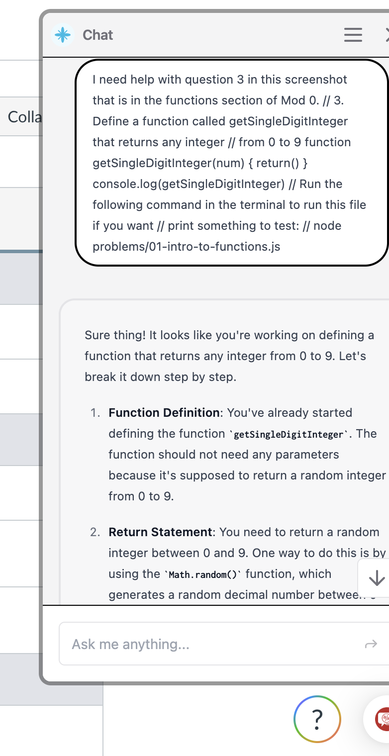Open the hamburger menu in Chat header
The width and height of the screenshot is (389, 756).
pyautogui.click(x=353, y=35)
